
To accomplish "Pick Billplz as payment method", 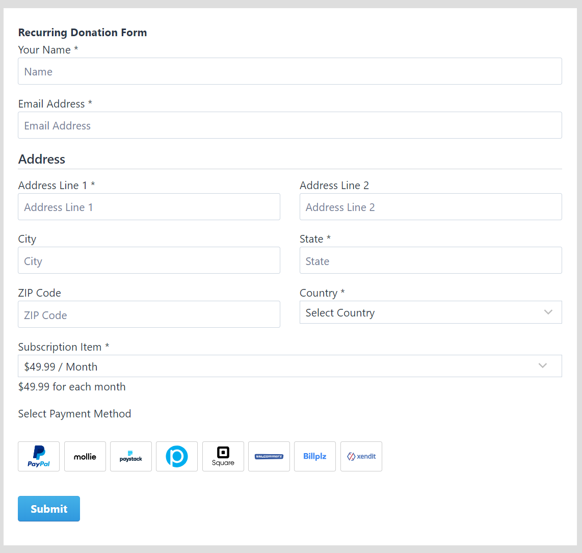I will tap(314, 456).
